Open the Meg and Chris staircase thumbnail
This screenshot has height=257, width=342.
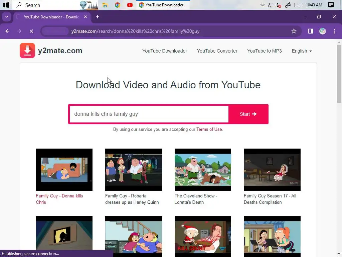(134, 236)
